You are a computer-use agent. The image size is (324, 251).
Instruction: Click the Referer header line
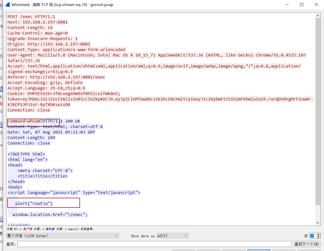click(x=56, y=77)
